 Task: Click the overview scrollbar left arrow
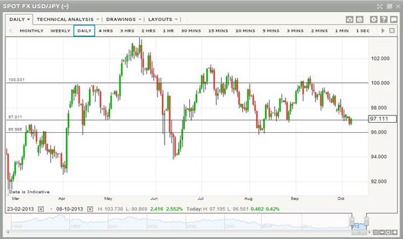point(8,232)
